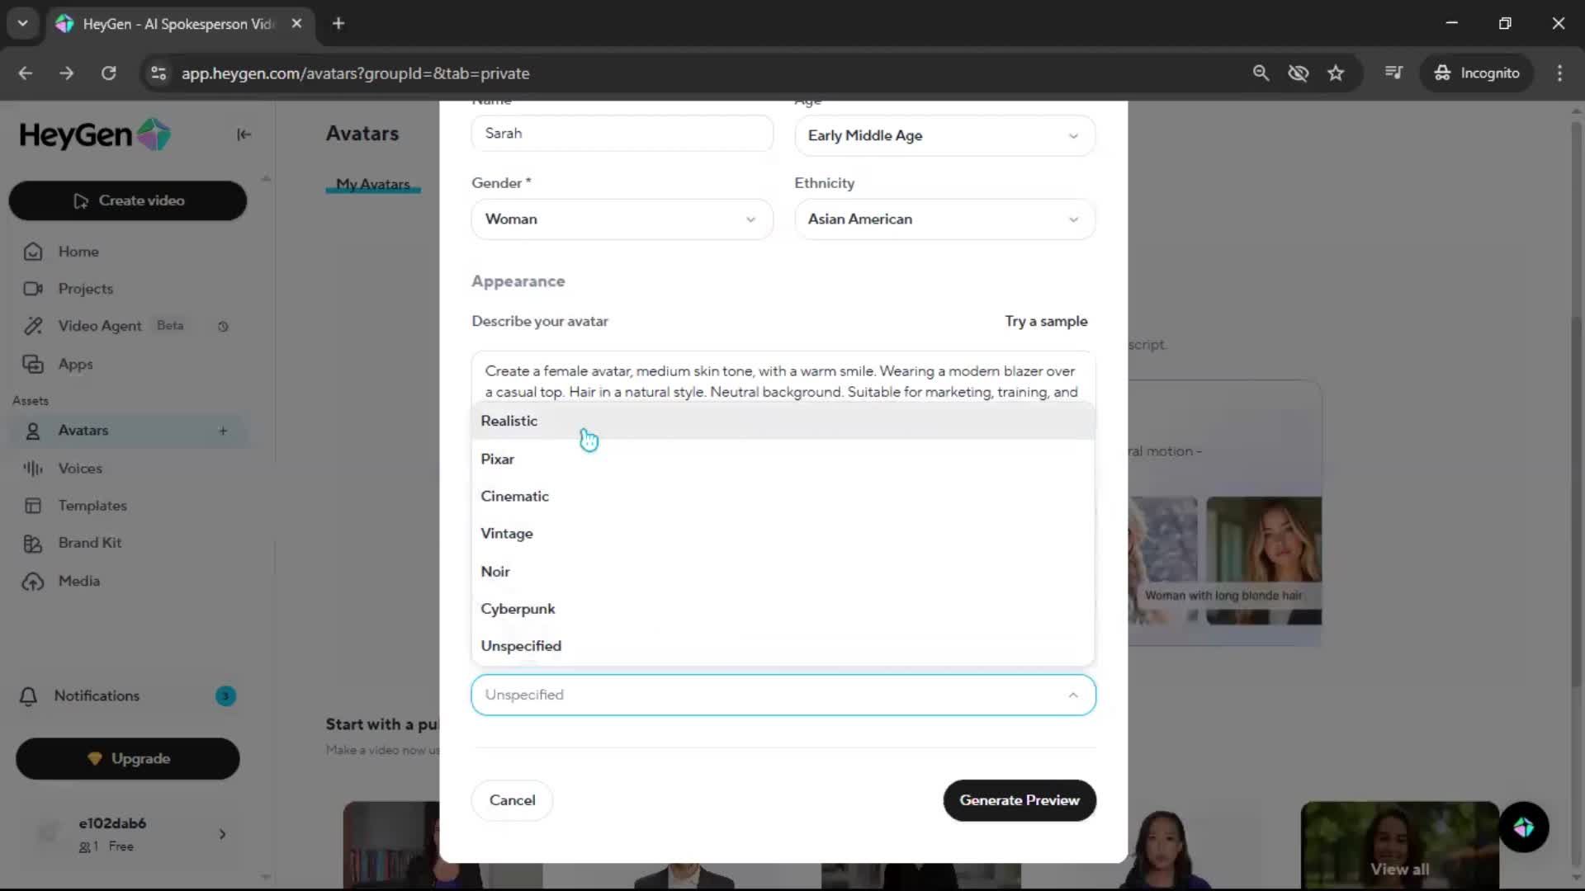The width and height of the screenshot is (1585, 891).
Task: Open the Ethnicity dropdown showing Asian American
Action: pyautogui.click(x=944, y=219)
